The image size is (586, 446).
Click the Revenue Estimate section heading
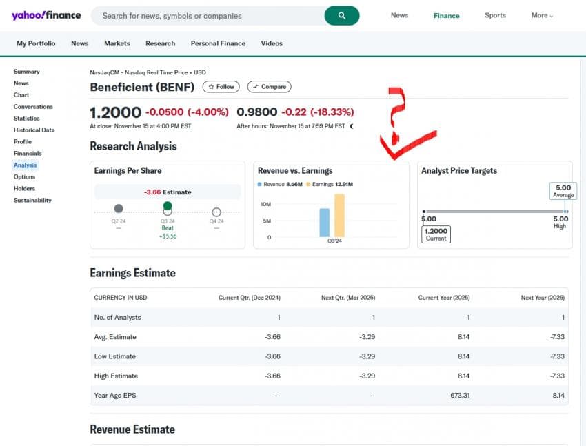[x=132, y=429]
